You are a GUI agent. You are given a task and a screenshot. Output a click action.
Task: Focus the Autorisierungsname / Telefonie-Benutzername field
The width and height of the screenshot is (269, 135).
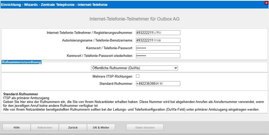158,40
